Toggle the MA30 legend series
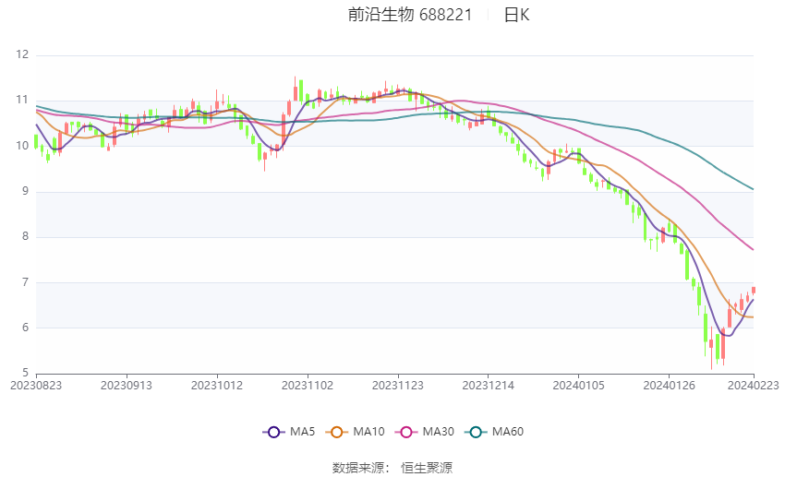This screenshot has height=477, width=785. [425, 432]
